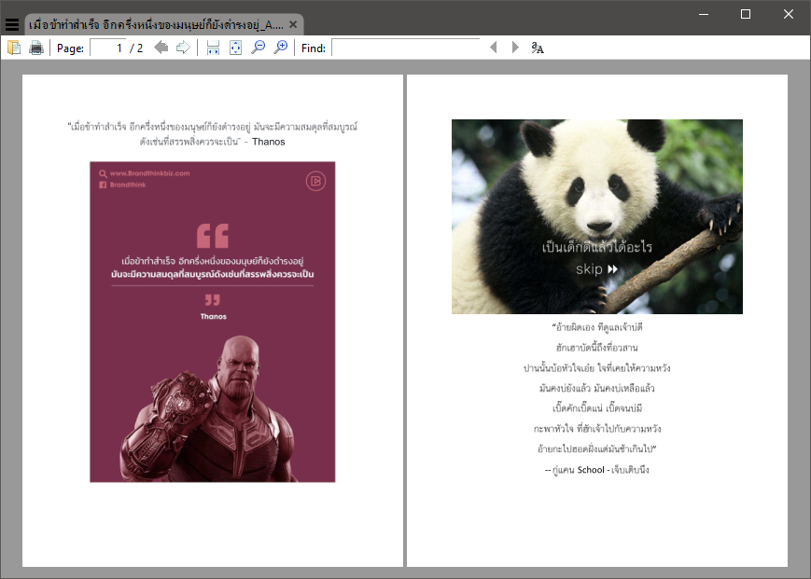This screenshot has height=579, width=811.
Task: Click the page number input field
Action: point(108,48)
